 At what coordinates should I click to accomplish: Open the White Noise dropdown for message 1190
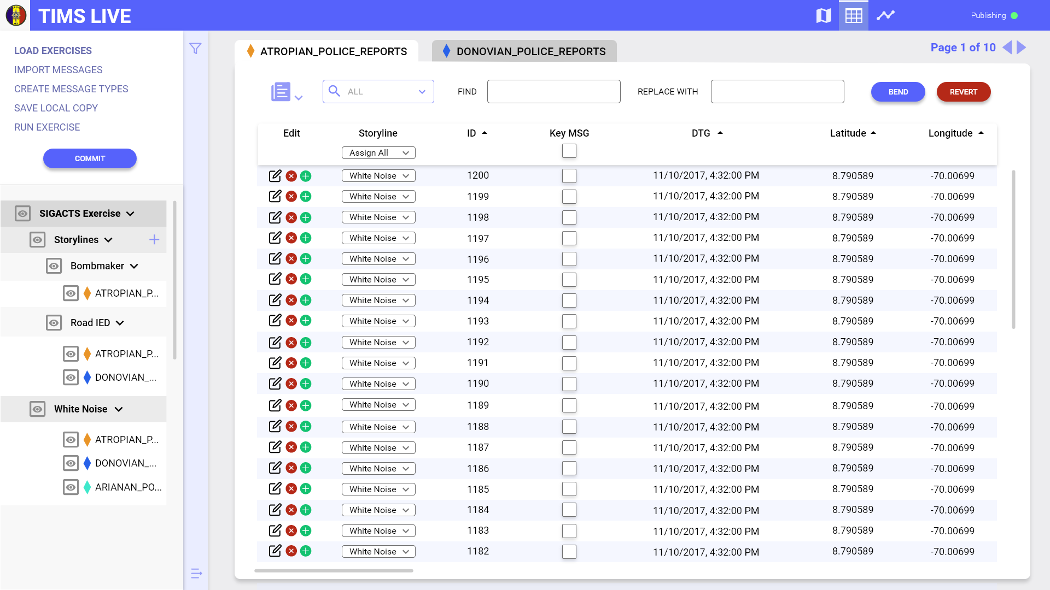(378, 384)
